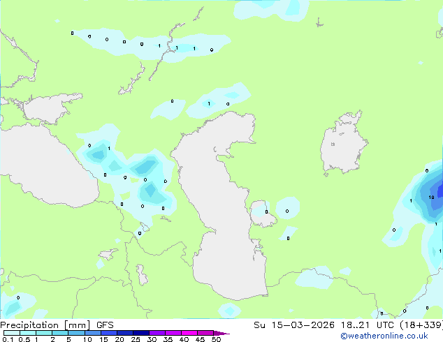Click the 30–35 mm purple swatch
The image size is (443, 342).
pyautogui.click(x=157, y=333)
